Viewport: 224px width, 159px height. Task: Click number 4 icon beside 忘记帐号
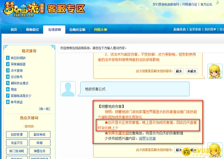[x=8, y=77]
